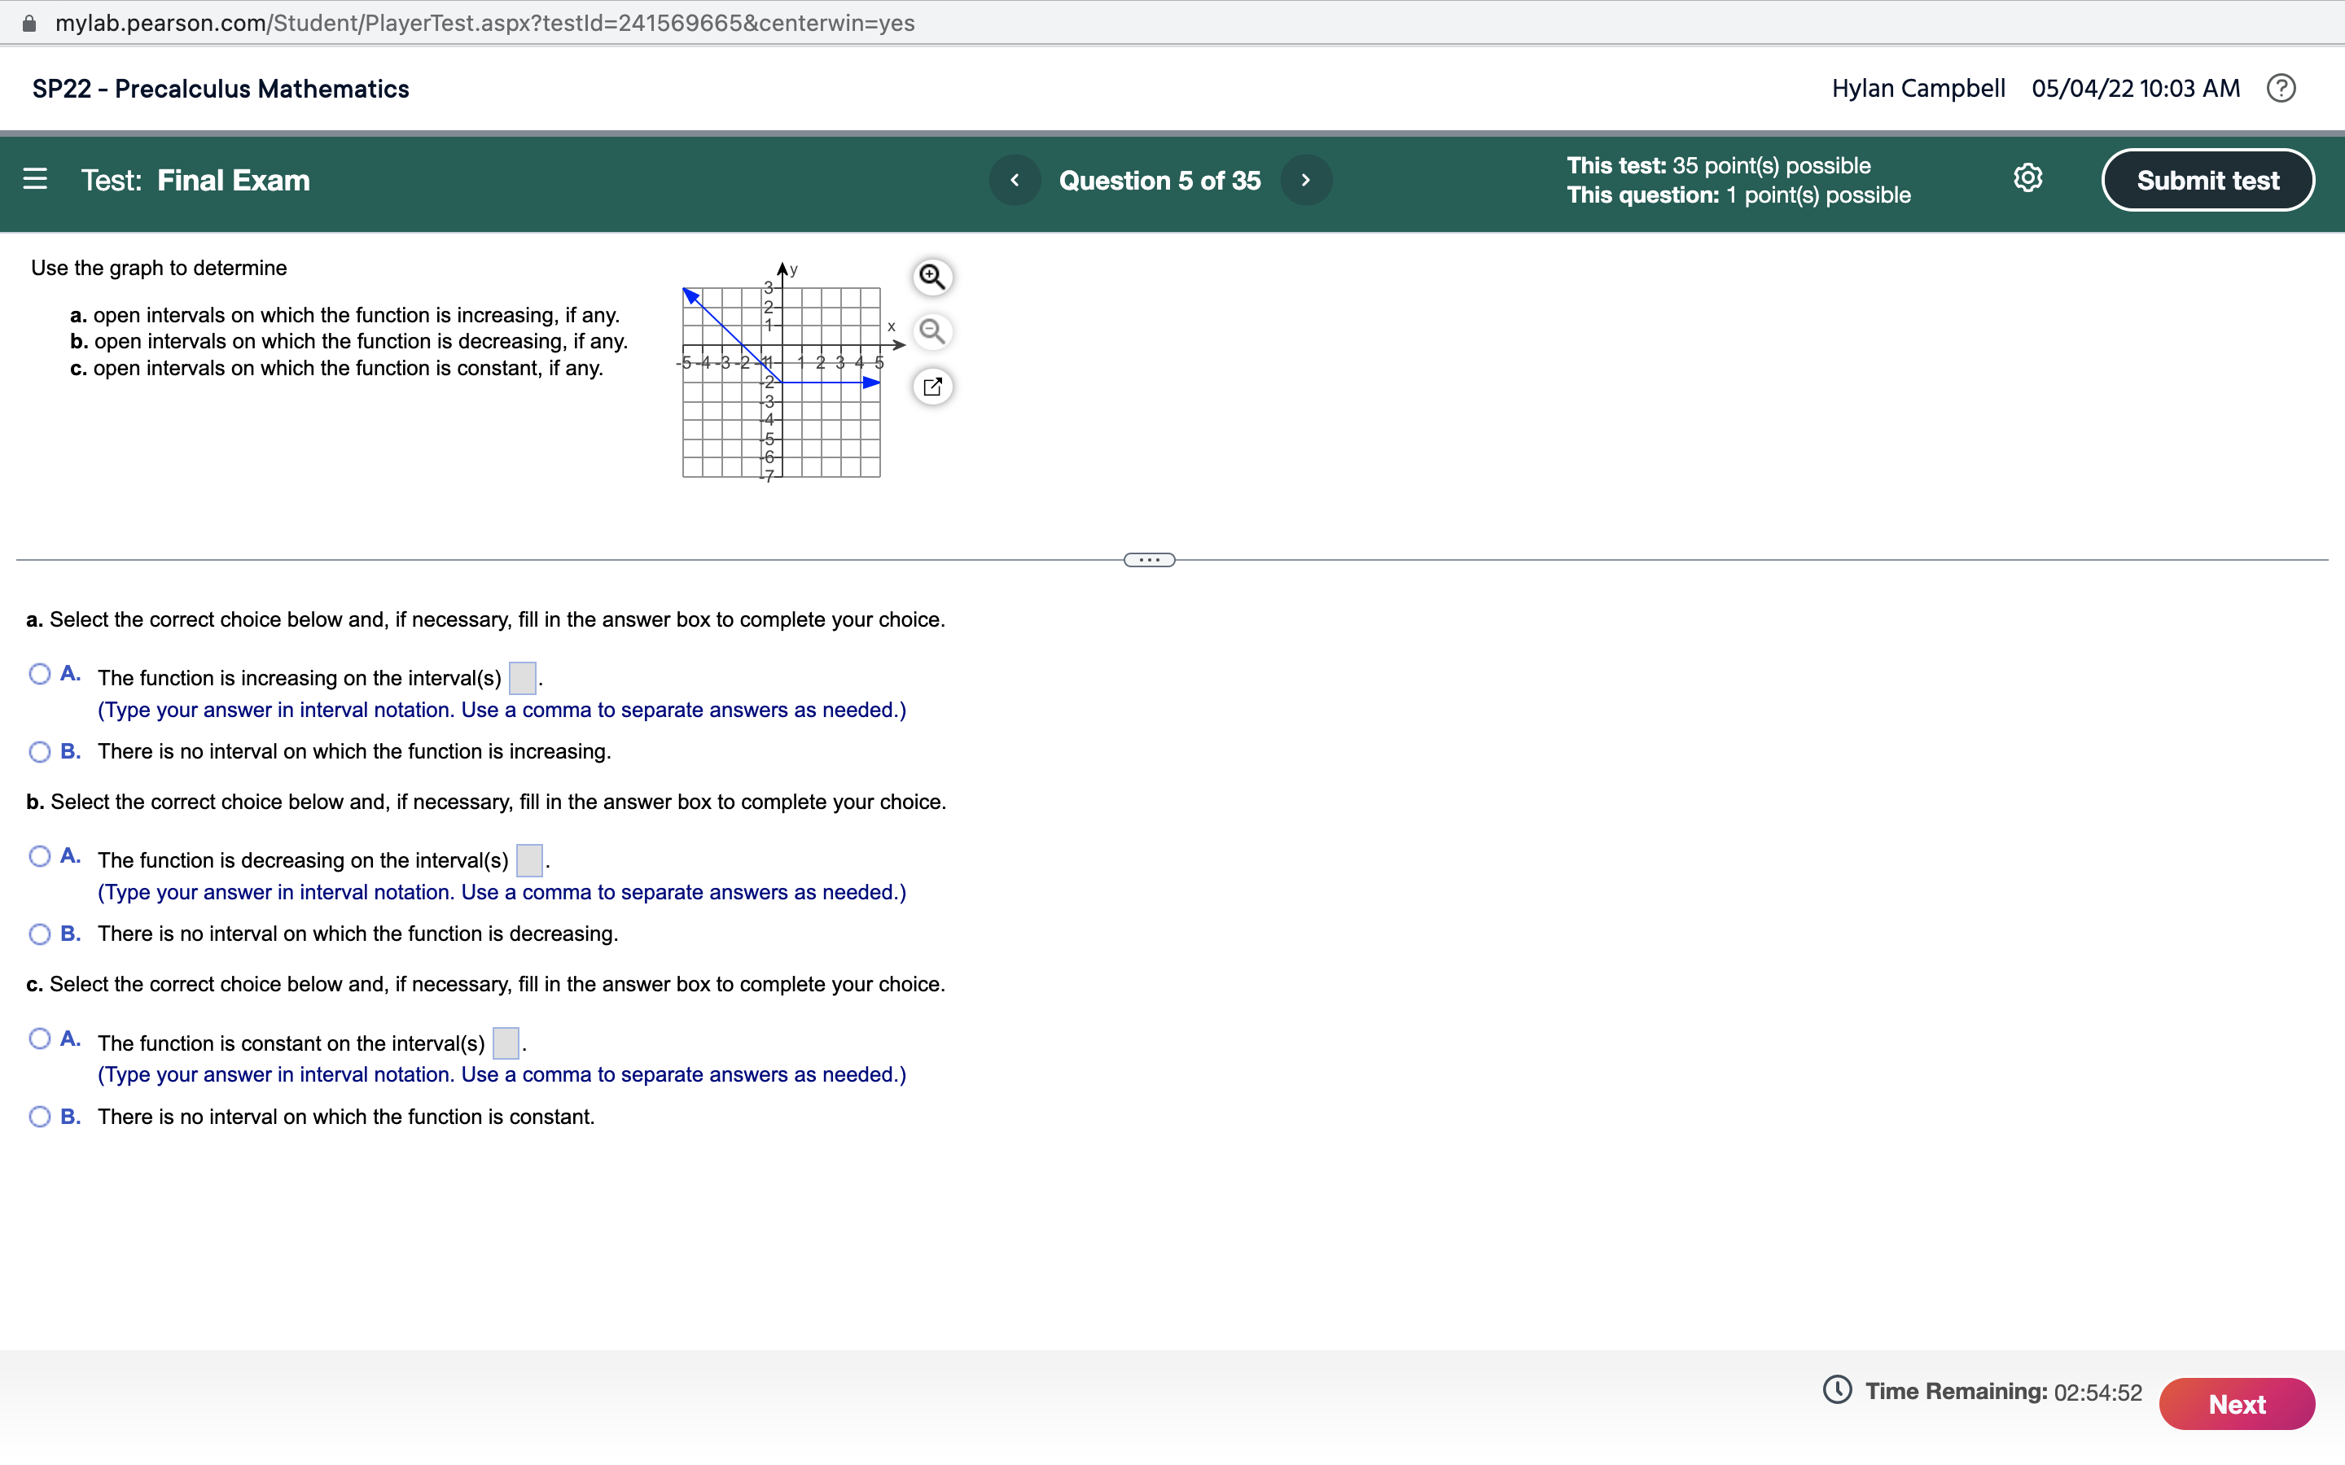This screenshot has width=2345, height=1465.
Task: Collapse the question panel using the ellipsis divider
Action: coord(1147,559)
